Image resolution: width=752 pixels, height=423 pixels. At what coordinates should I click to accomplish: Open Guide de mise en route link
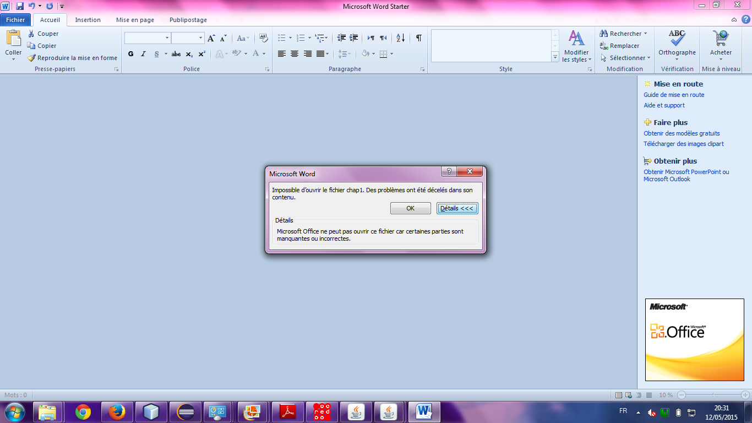[x=674, y=95]
